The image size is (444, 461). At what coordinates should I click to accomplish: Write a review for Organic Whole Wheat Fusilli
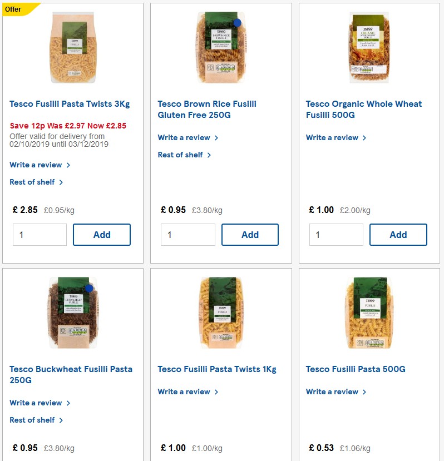click(x=332, y=137)
